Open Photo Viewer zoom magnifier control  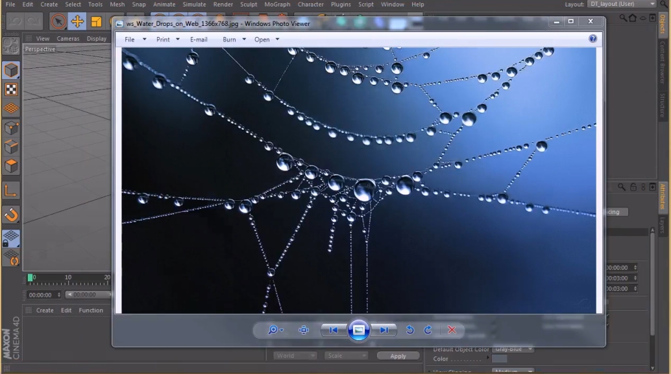click(x=275, y=330)
